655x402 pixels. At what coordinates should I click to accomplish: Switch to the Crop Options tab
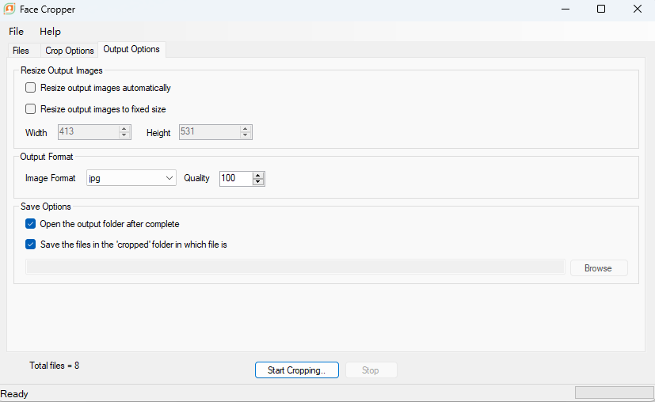click(70, 51)
